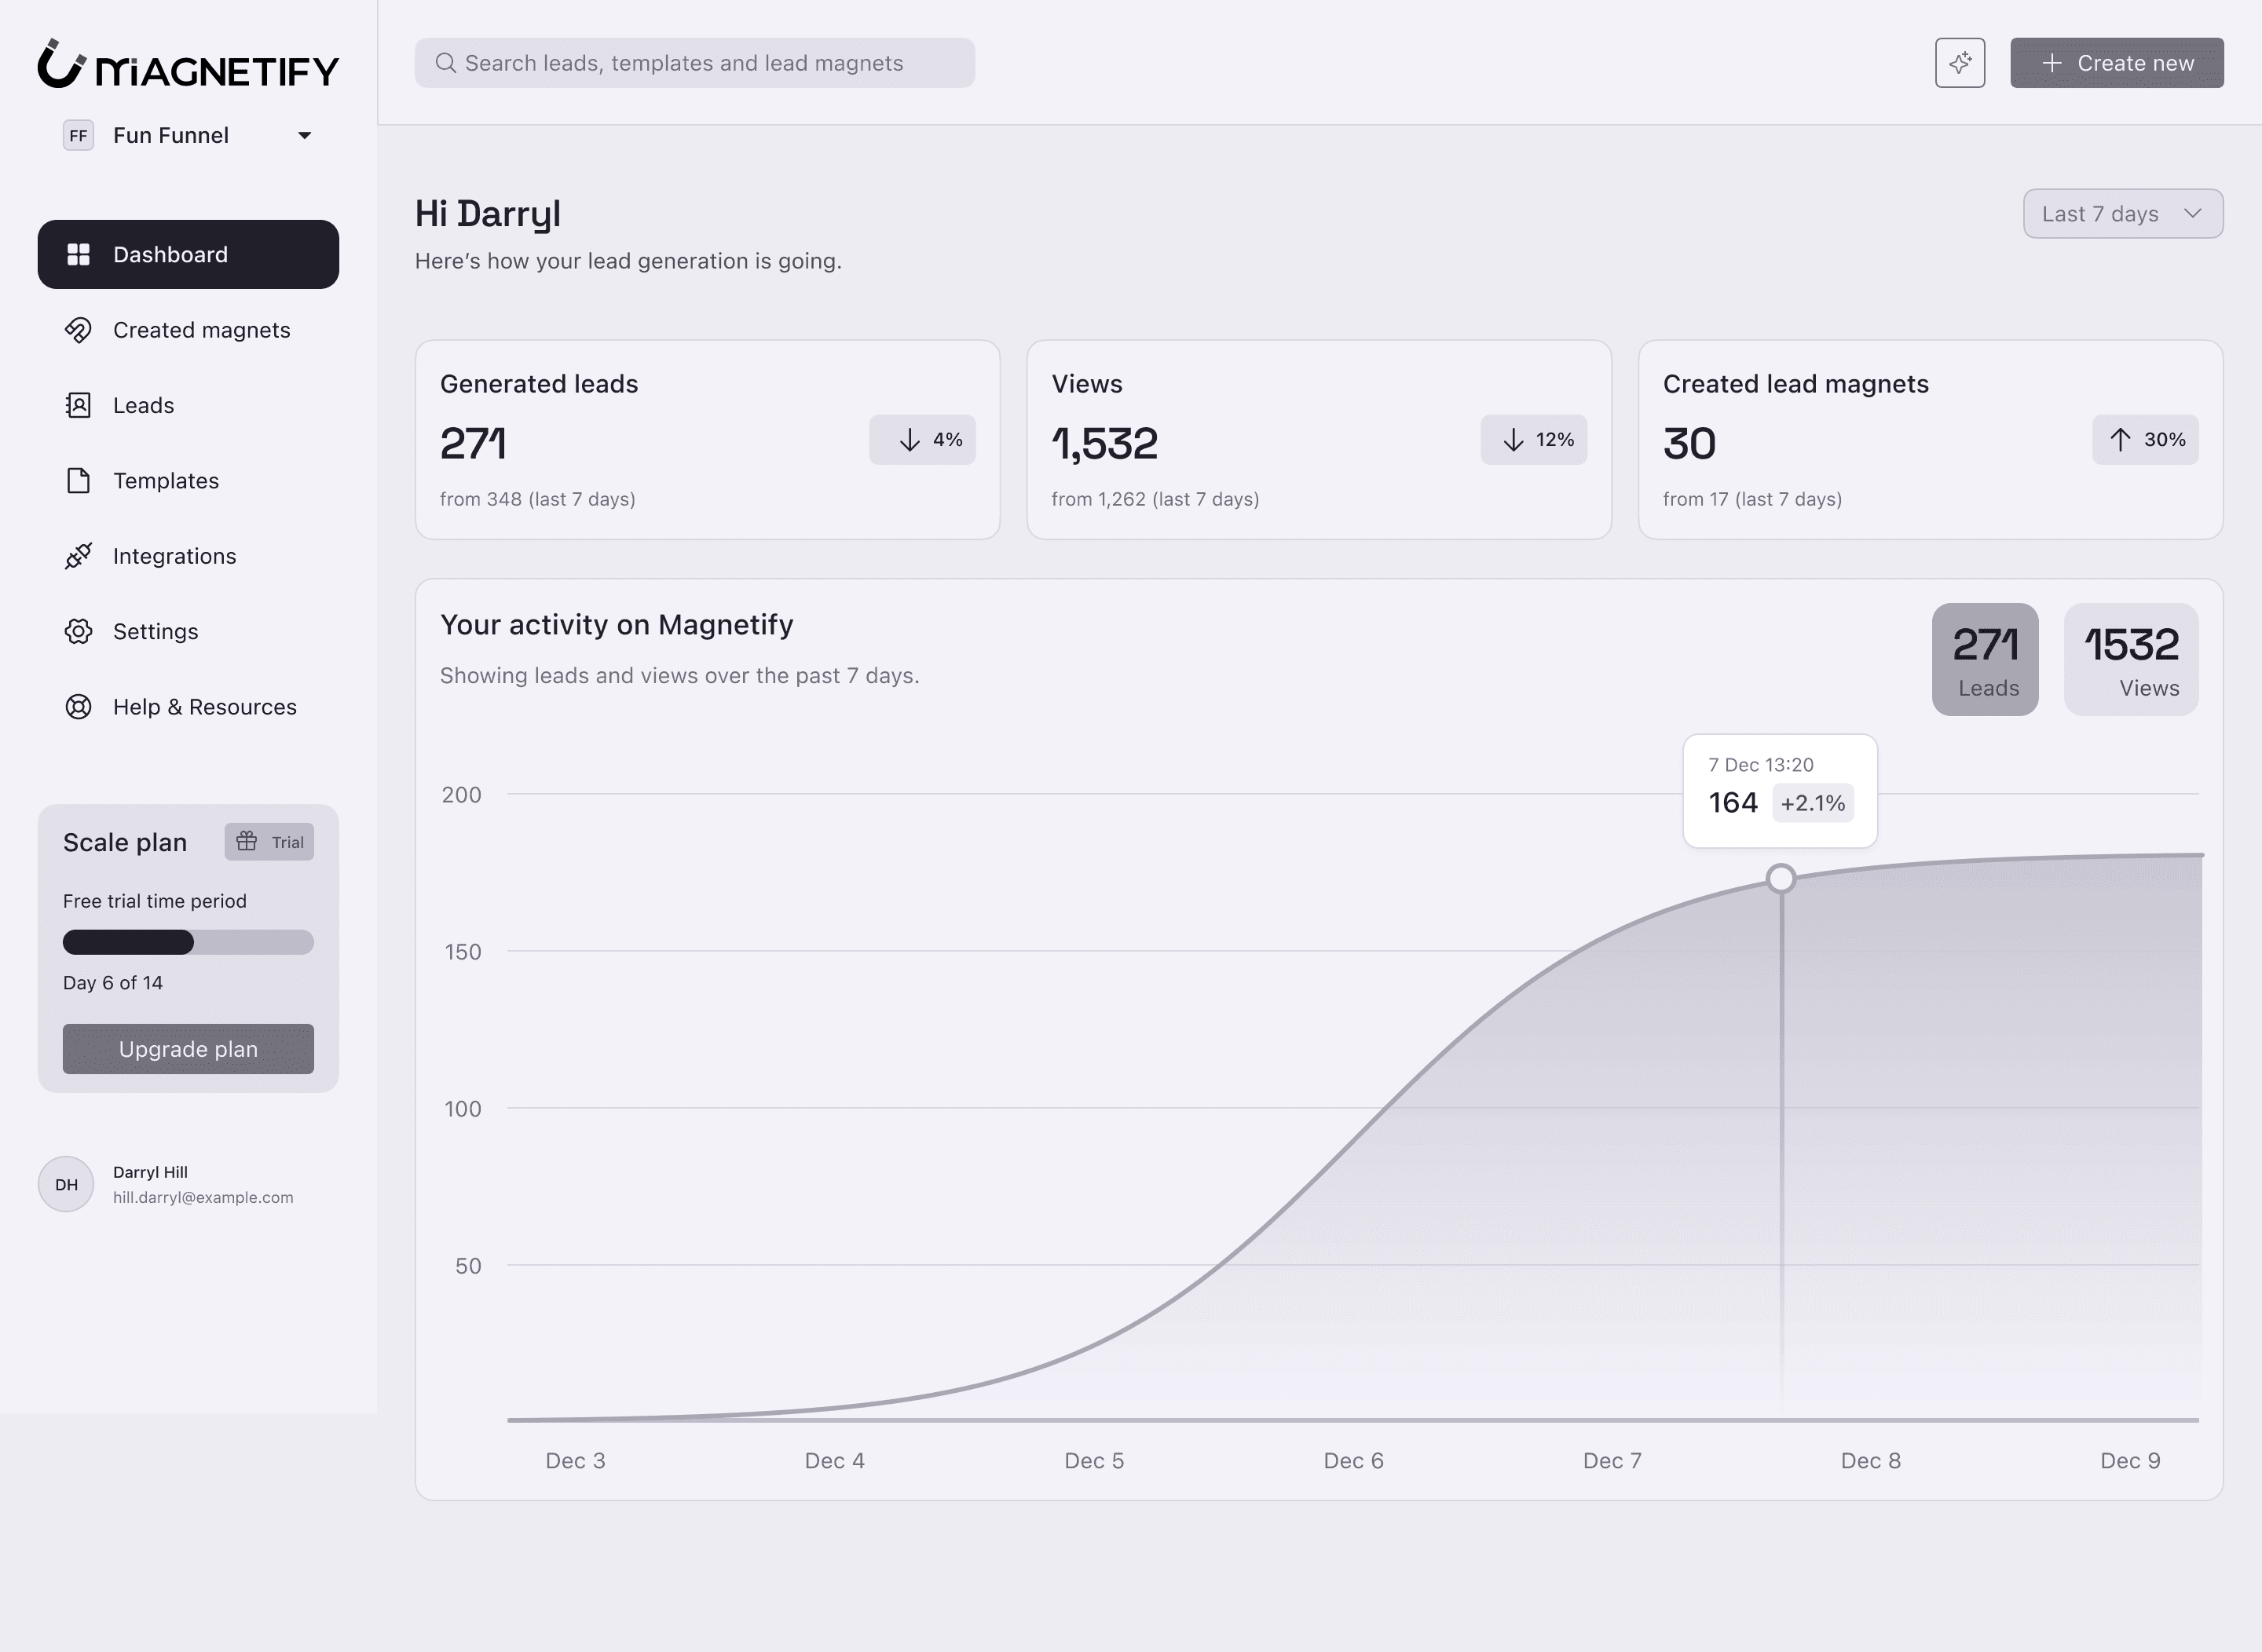Expand the Fun Funnel workspace dropdown

[x=304, y=136]
